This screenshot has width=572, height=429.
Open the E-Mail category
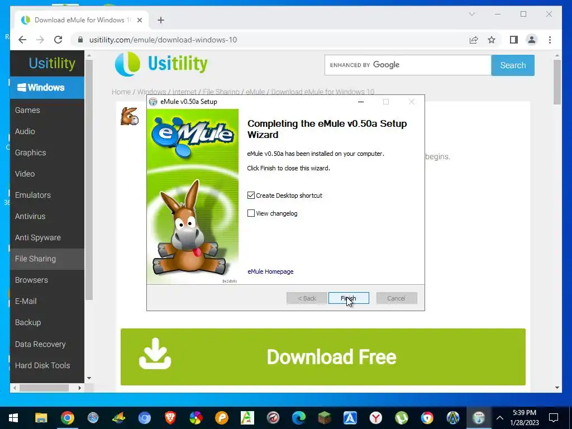click(47, 301)
